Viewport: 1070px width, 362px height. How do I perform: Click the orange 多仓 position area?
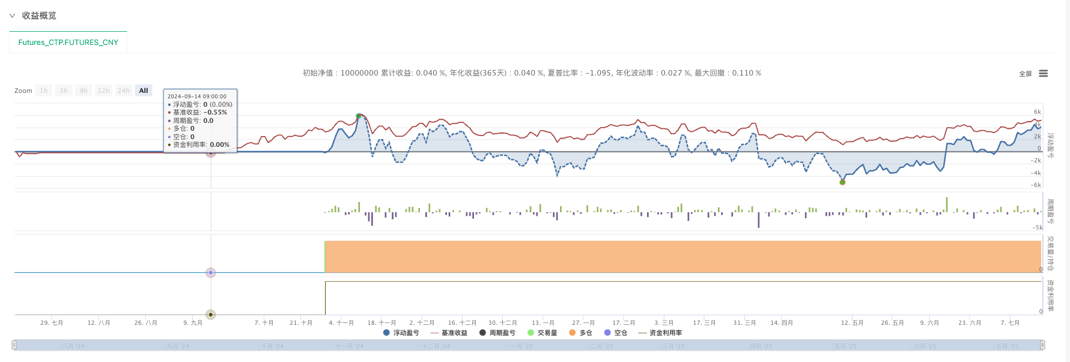click(682, 257)
